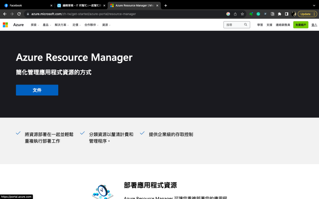
Task: Click the heading 部署應用程式資源
Action: tap(150, 185)
